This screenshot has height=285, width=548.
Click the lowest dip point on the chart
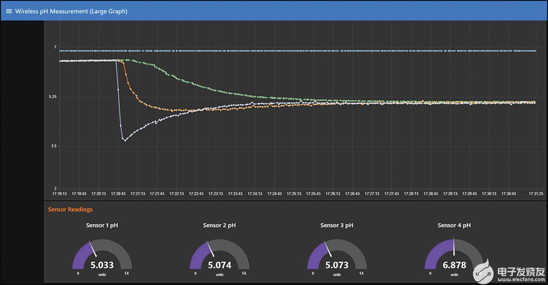[x=125, y=140]
